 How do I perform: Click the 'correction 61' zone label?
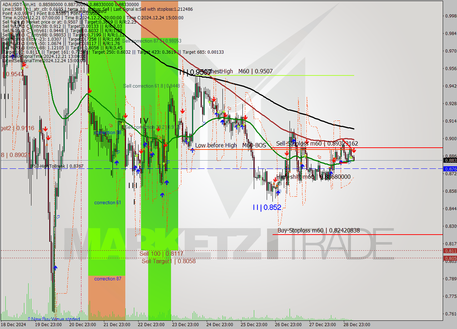pyautogui.click(x=107, y=202)
